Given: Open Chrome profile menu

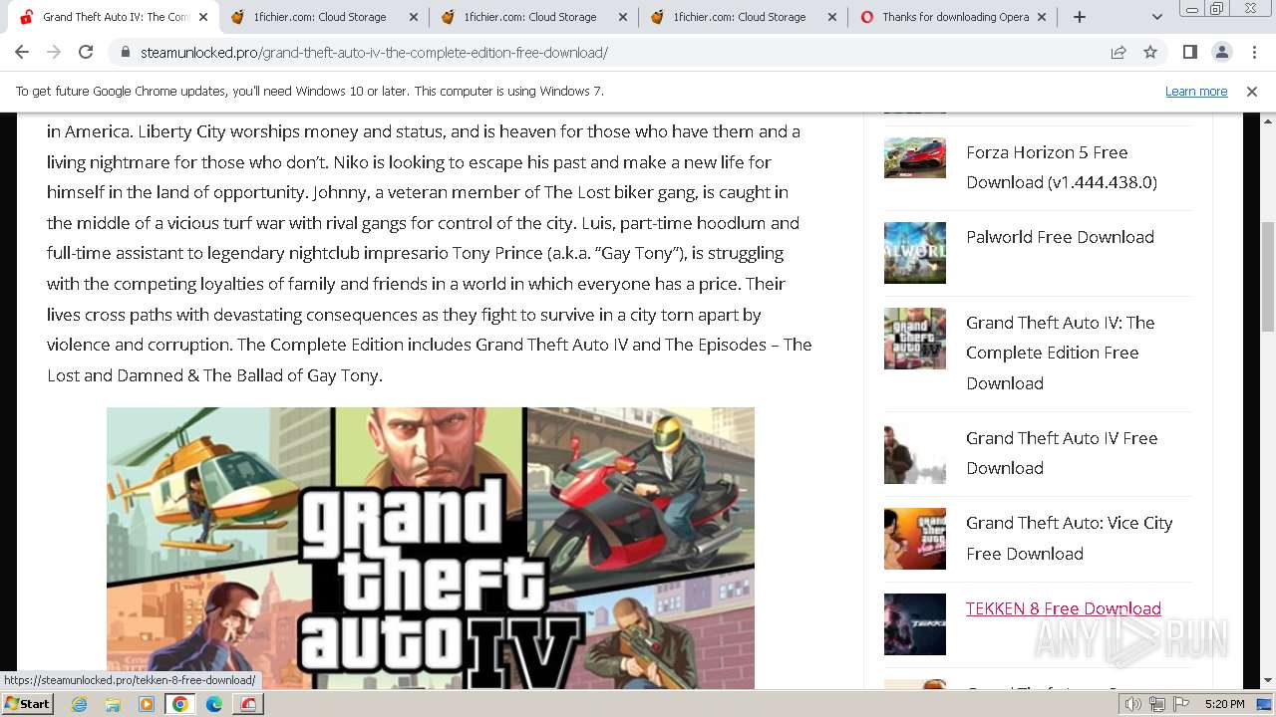Looking at the screenshot, I should tap(1221, 52).
